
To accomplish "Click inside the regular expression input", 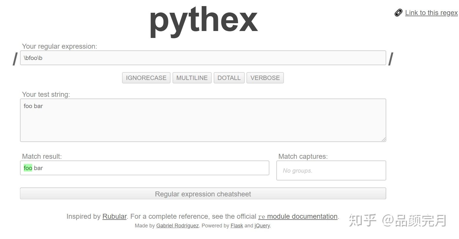I will pos(203,58).
